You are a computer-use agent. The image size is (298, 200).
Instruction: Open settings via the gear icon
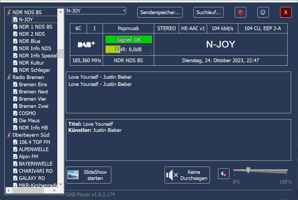(263, 12)
